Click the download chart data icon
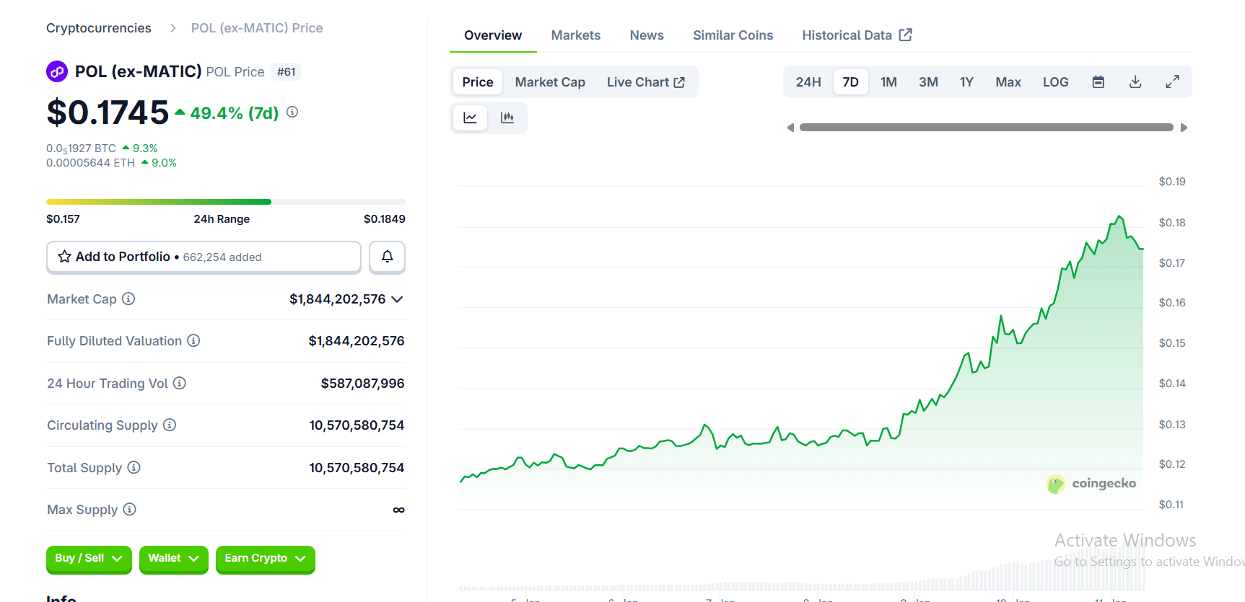The image size is (1245, 602). tap(1135, 82)
